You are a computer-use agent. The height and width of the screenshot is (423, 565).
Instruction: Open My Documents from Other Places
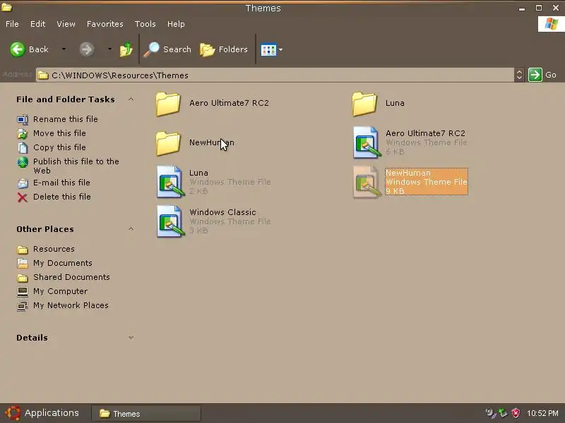(x=63, y=263)
